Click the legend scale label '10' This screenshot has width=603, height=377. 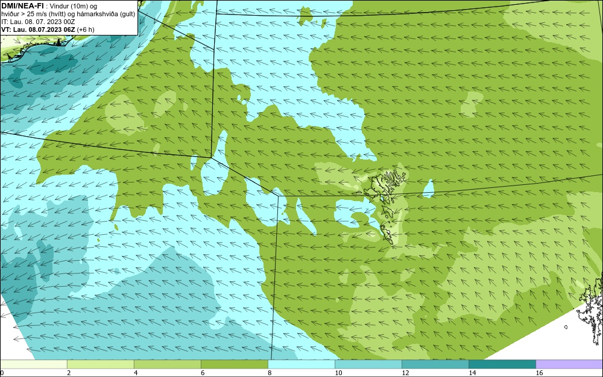tap(338, 373)
